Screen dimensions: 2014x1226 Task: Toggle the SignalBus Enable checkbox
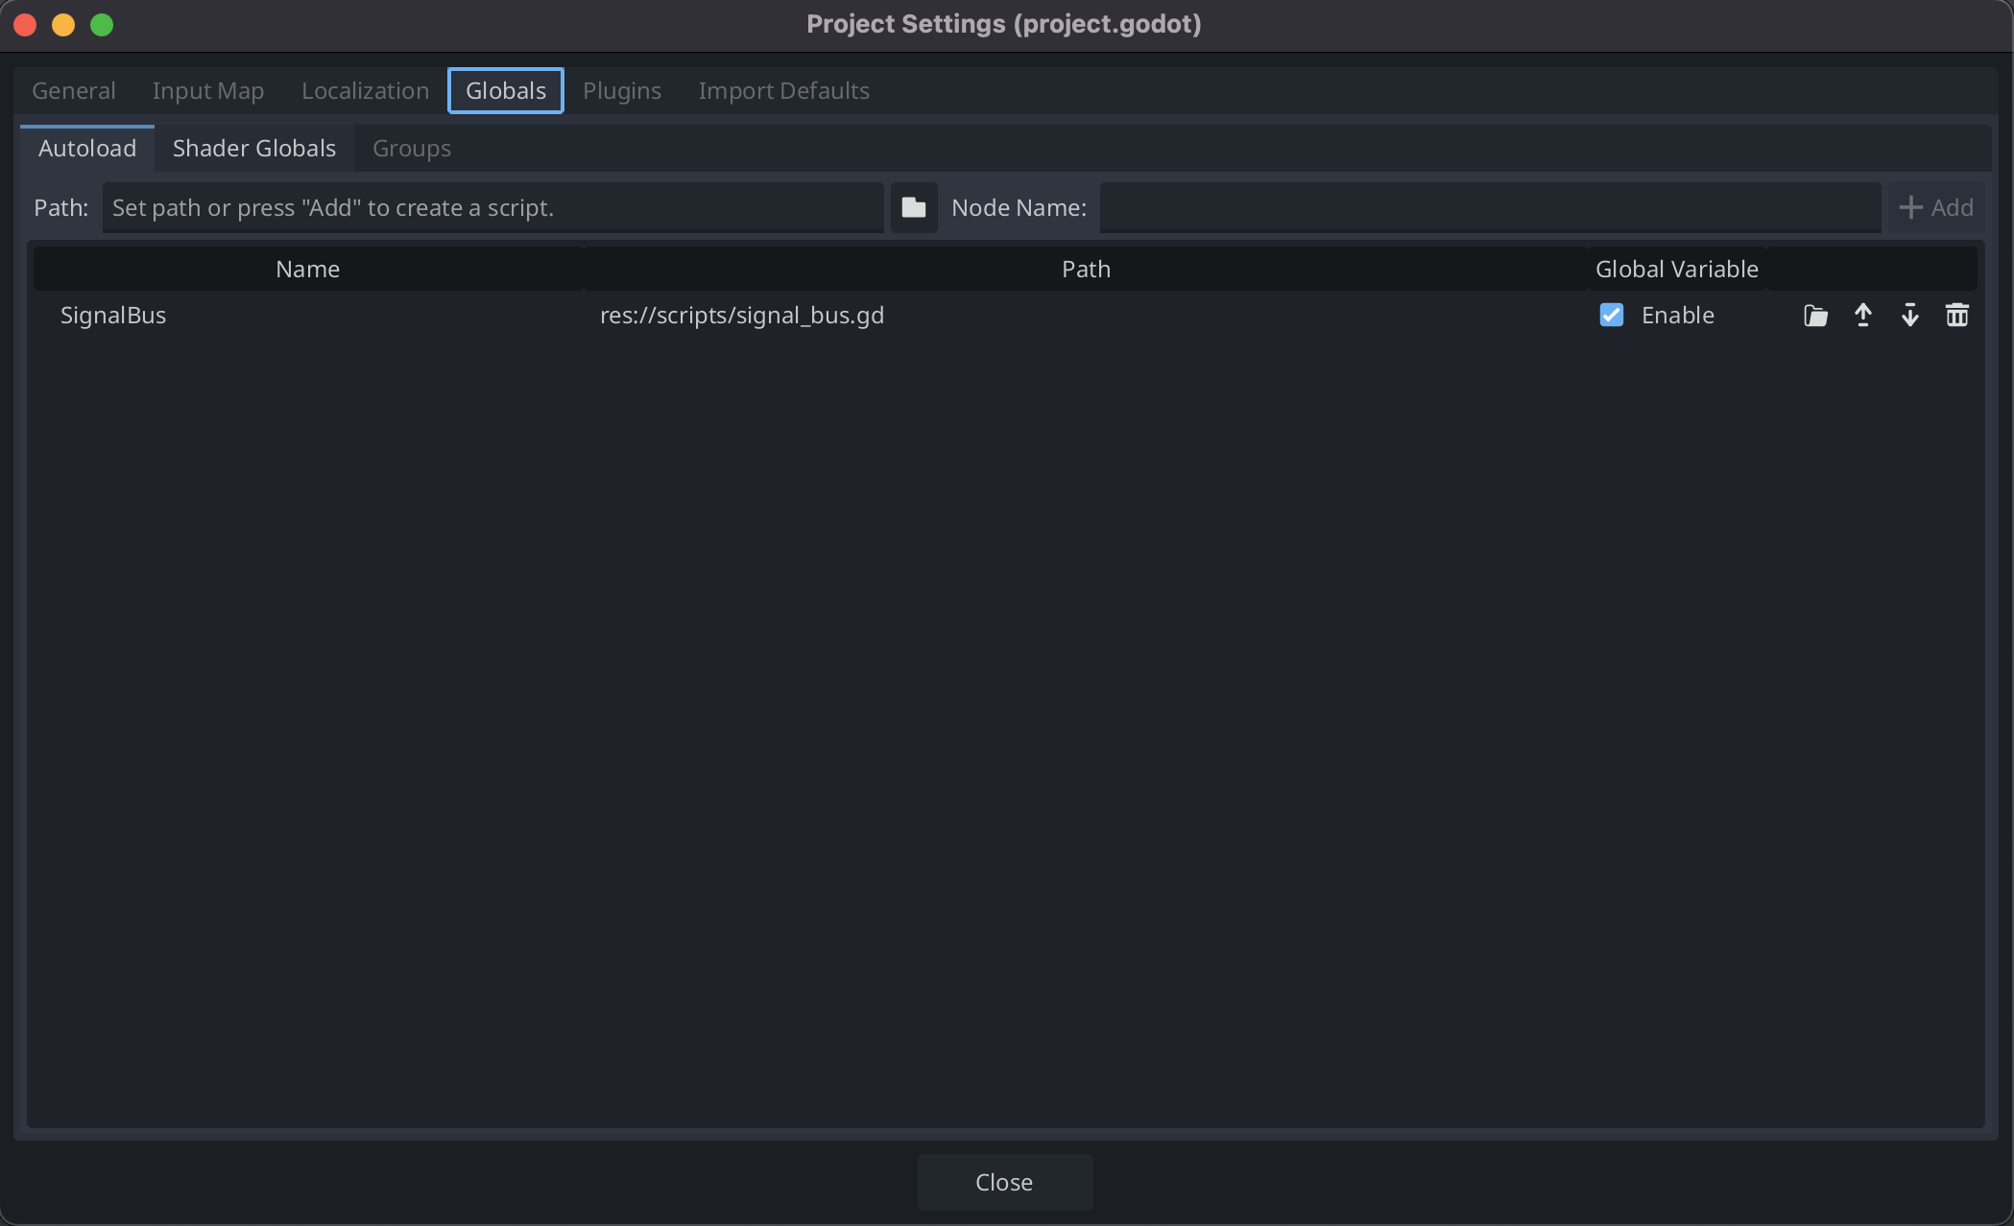click(1611, 316)
